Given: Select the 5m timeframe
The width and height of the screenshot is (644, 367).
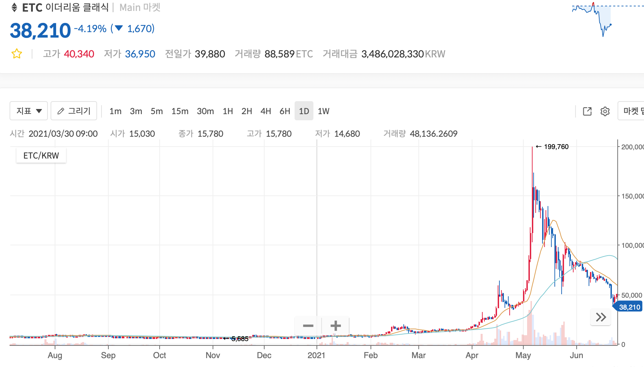Looking at the screenshot, I should pos(157,111).
